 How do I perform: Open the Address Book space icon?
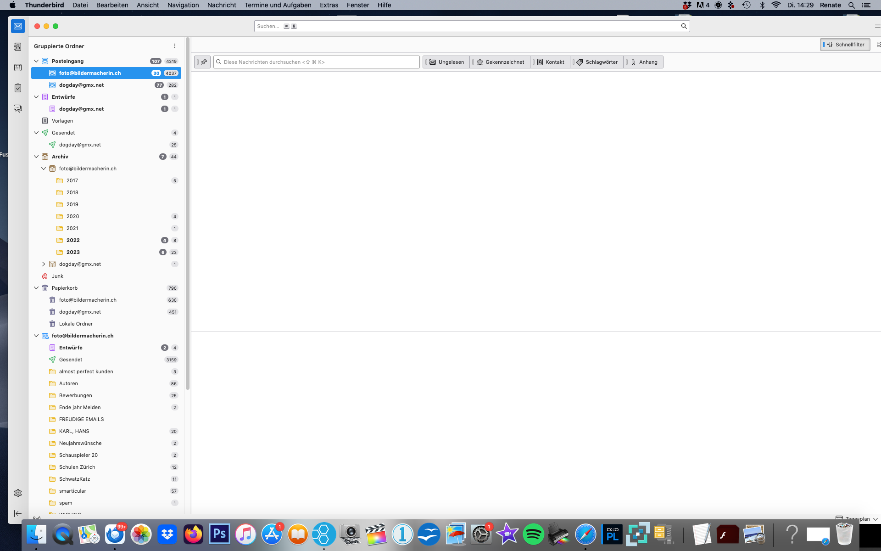click(18, 47)
